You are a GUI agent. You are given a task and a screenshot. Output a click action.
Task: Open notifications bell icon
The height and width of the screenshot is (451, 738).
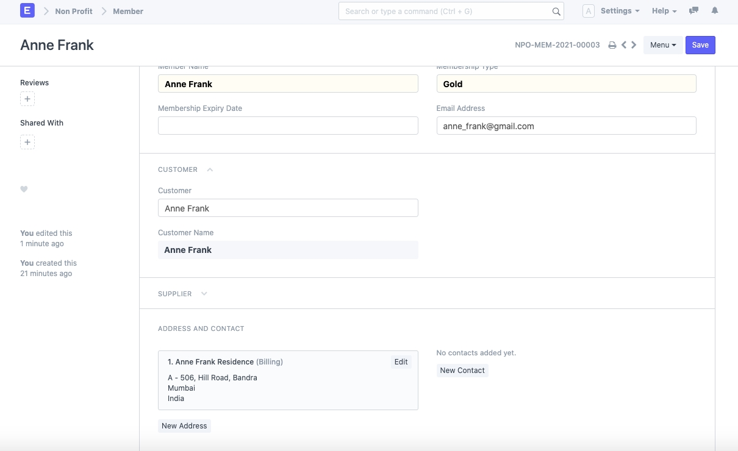click(x=715, y=11)
